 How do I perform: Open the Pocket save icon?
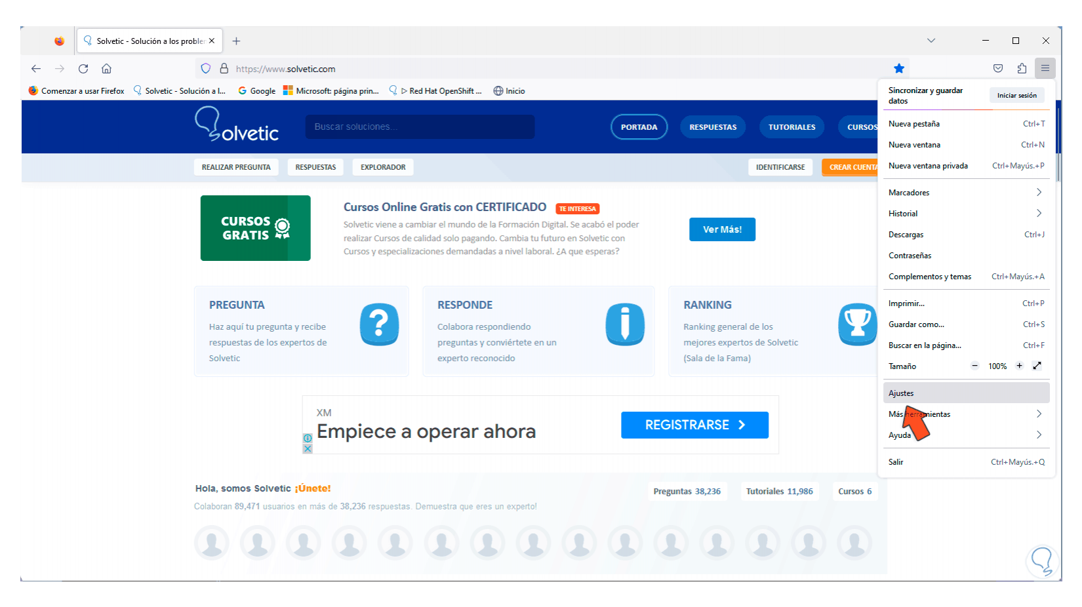click(x=998, y=68)
